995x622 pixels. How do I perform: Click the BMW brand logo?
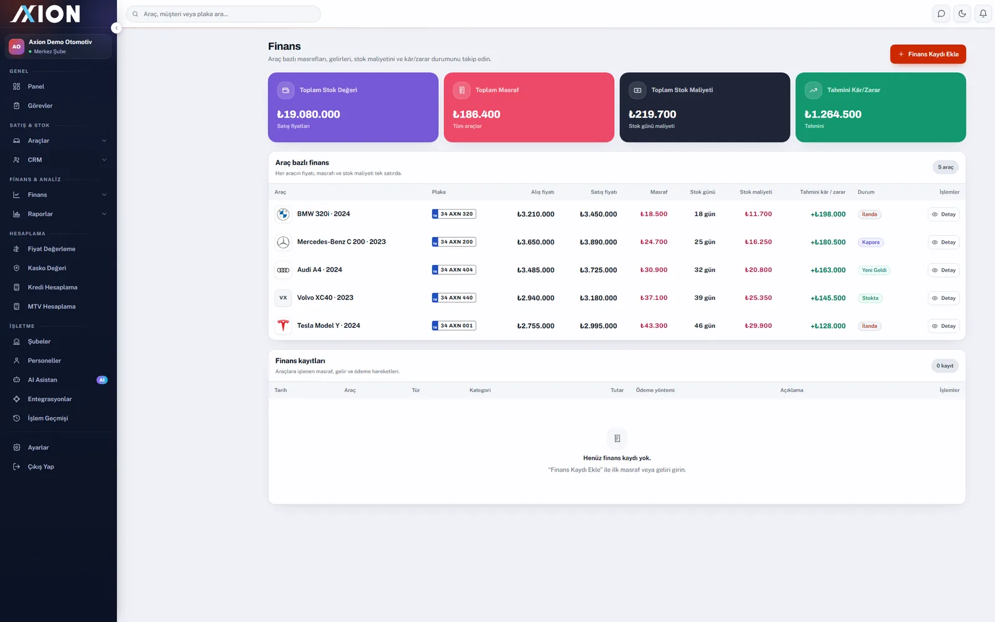point(283,214)
